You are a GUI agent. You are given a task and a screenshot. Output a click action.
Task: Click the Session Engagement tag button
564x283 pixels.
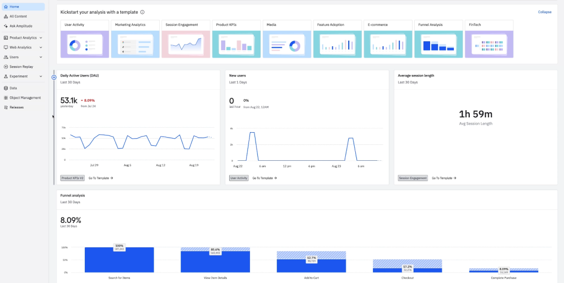(413, 178)
